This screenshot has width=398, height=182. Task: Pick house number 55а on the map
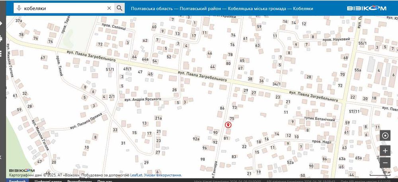(358, 70)
